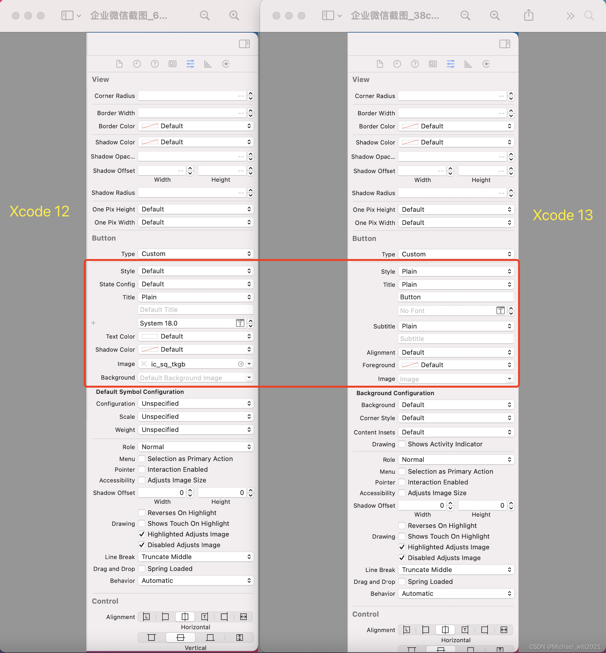Click the + button beside the font row
The width and height of the screenshot is (606, 653).
pos(93,323)
